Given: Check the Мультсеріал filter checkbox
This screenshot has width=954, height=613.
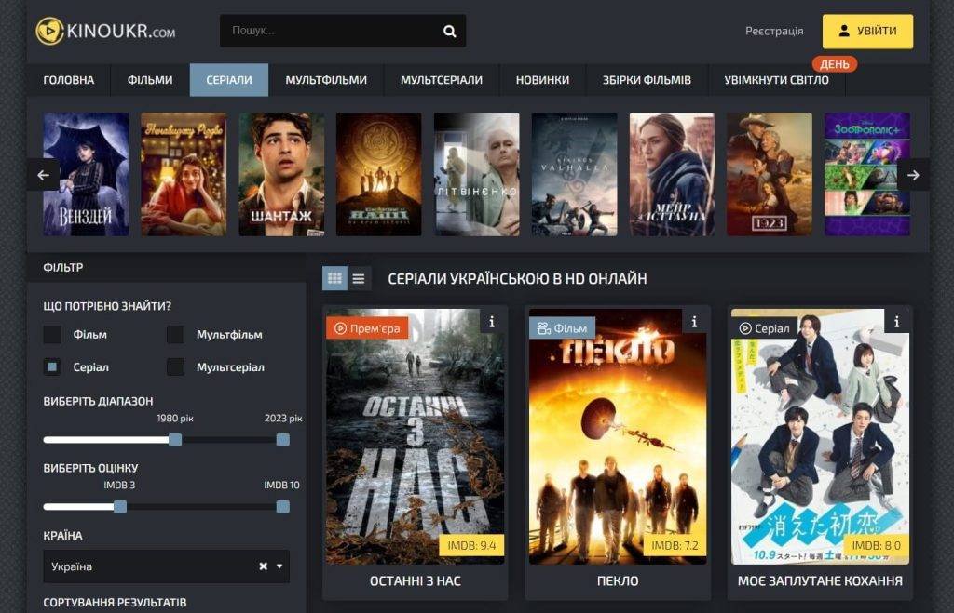Looking at the screenshot, I should (x=176, y=366).
